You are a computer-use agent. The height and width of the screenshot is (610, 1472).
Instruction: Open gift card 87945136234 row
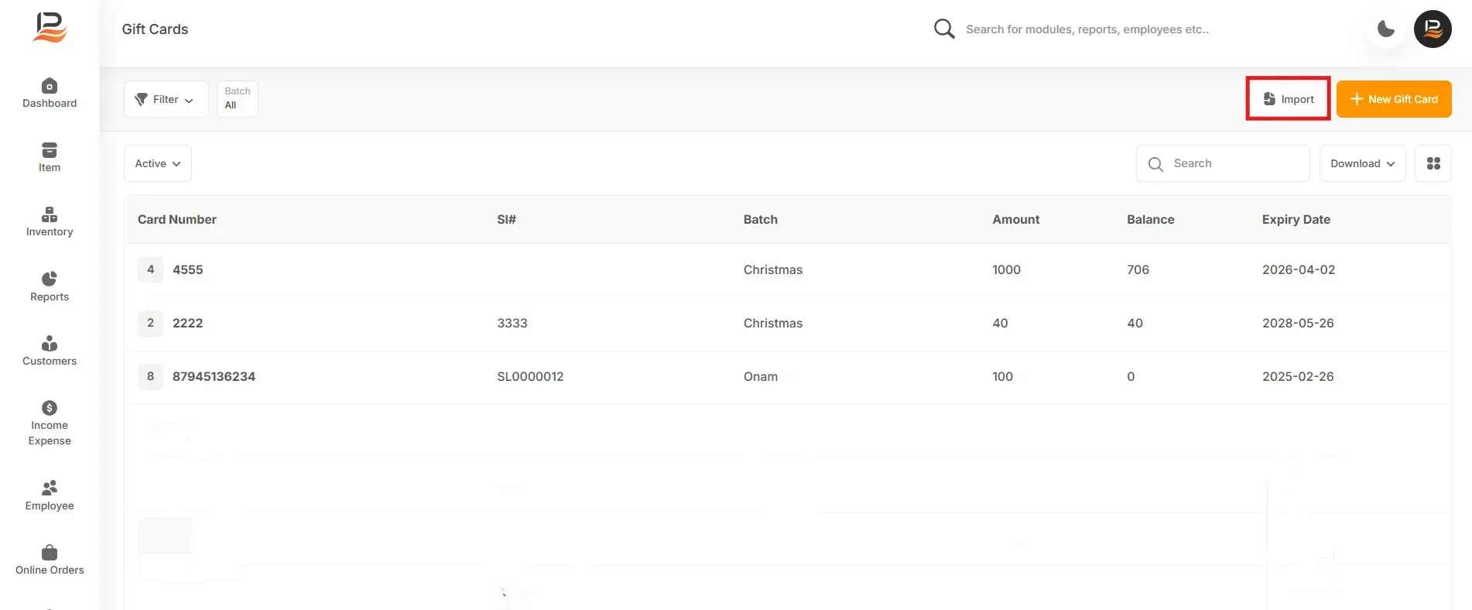(787, 377)
